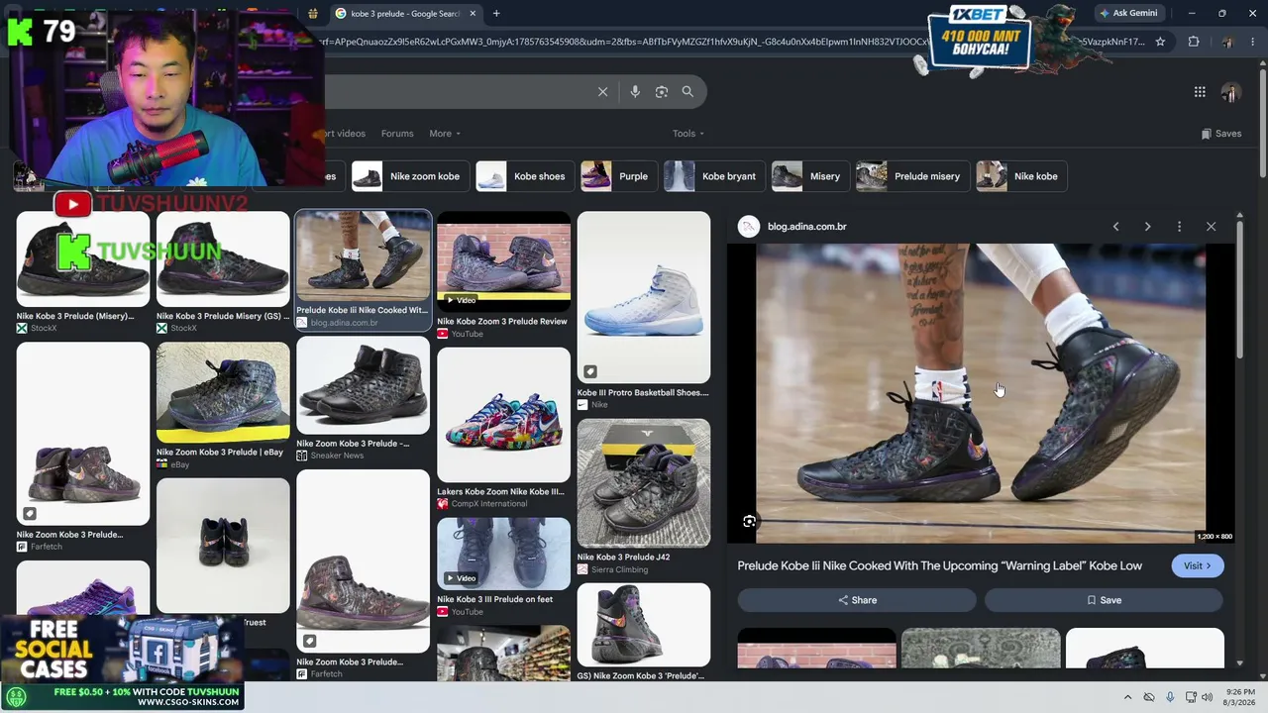Bookmark this page with the star icon

[x=1160, y=42]
